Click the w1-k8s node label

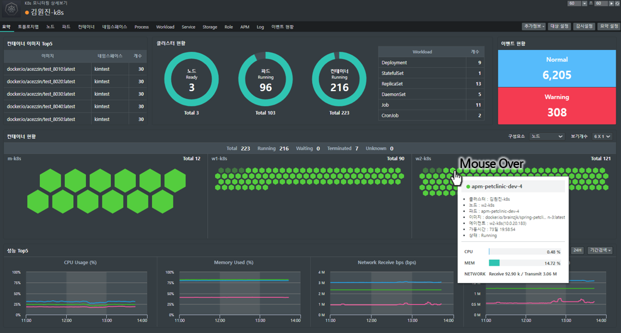(219, 158)
